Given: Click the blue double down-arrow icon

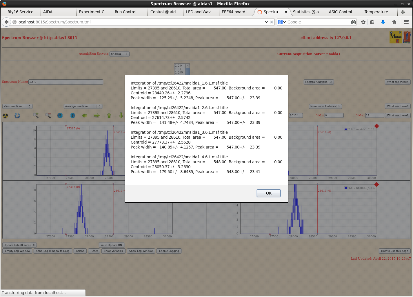Looking at the screenshot, I should [x=60, y=116].
